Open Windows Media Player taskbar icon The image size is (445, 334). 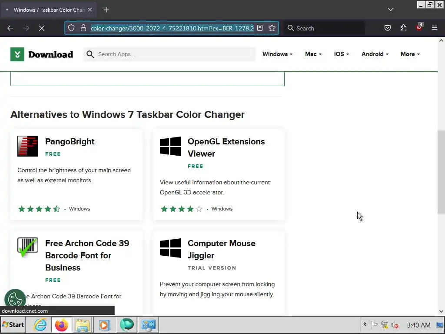[104, 324]
